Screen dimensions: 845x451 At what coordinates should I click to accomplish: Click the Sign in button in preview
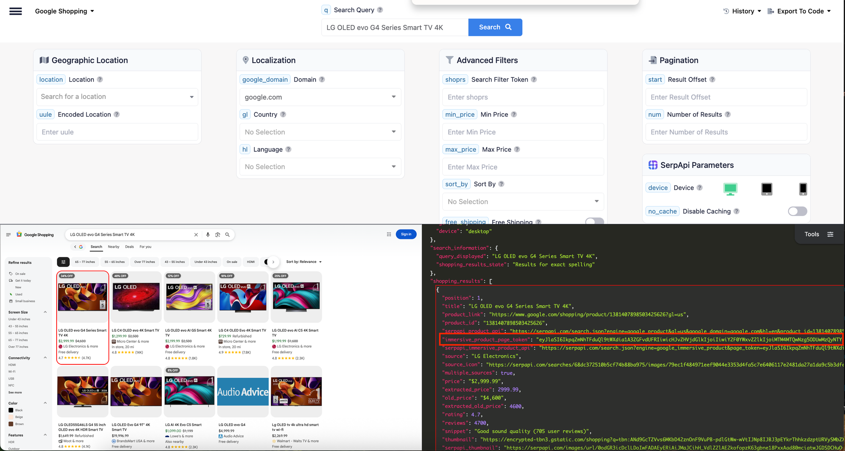coord(406,234)
